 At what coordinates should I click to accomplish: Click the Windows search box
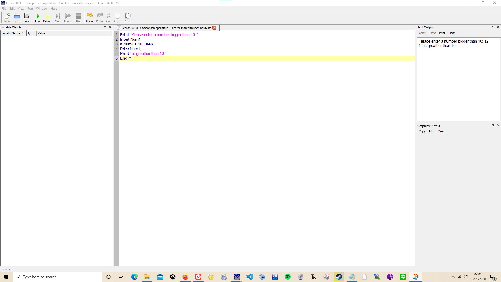pyautogui.click(x=57, y=277)
